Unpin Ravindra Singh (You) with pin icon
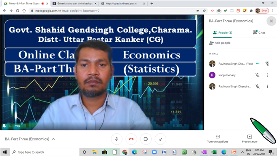The height and width of the screenshot is (156, 277). (267, 64)
